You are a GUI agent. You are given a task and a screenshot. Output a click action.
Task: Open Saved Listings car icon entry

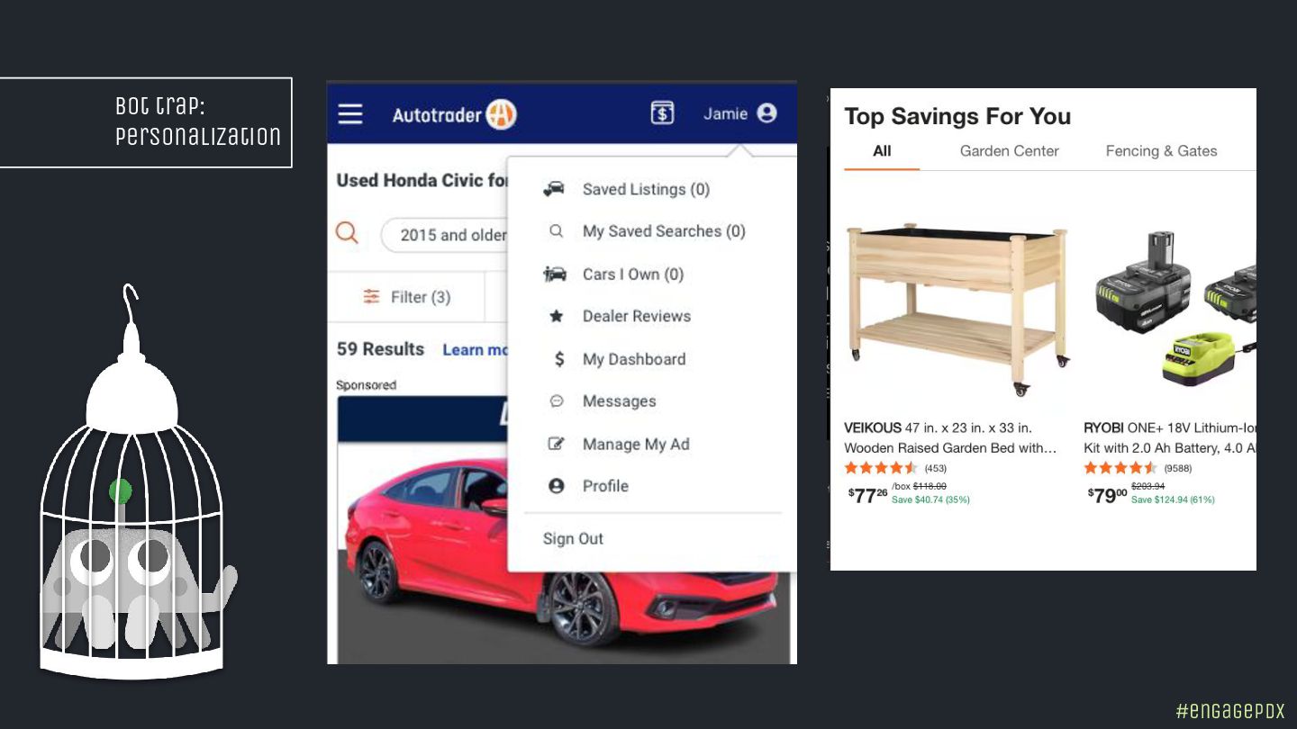point(627,189)
